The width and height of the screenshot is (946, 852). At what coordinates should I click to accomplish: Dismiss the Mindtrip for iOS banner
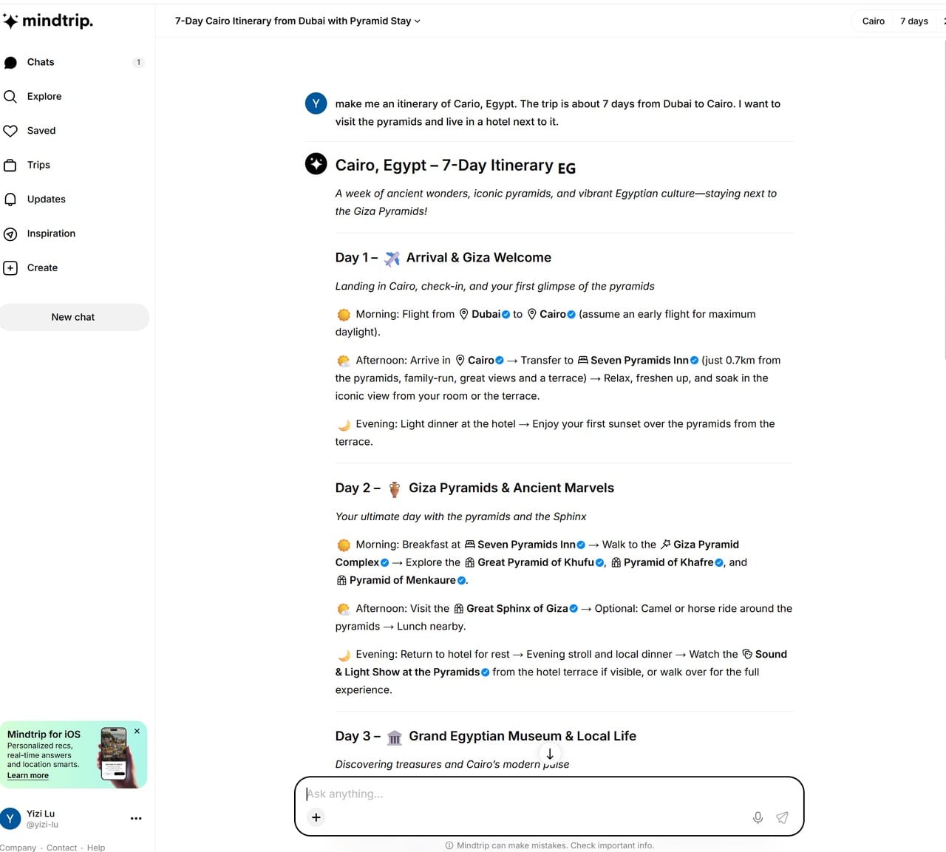[x=137, y=732]
